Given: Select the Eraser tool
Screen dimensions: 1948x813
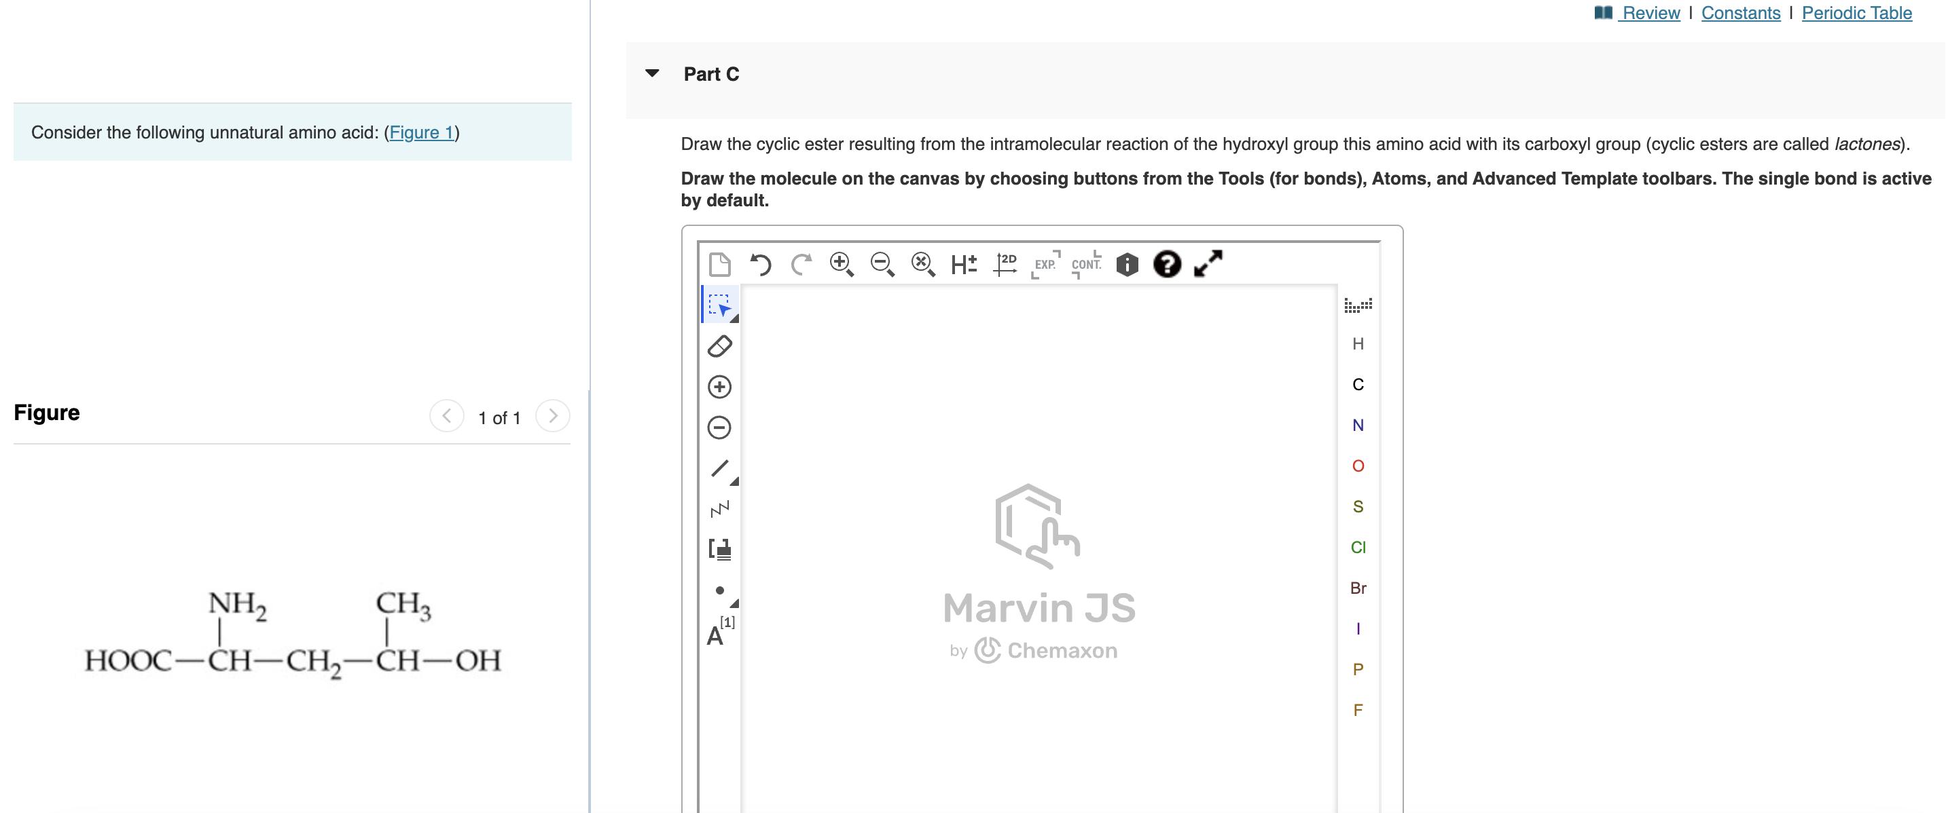Looking at the screenshot, I should pyautogui.click(x=719, y=346).
